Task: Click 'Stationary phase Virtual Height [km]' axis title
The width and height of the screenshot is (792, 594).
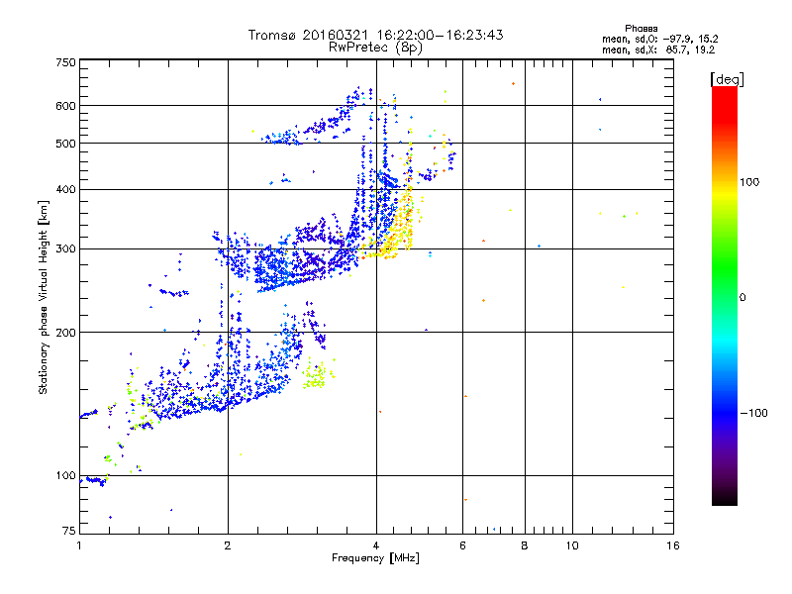Action: 43,298
